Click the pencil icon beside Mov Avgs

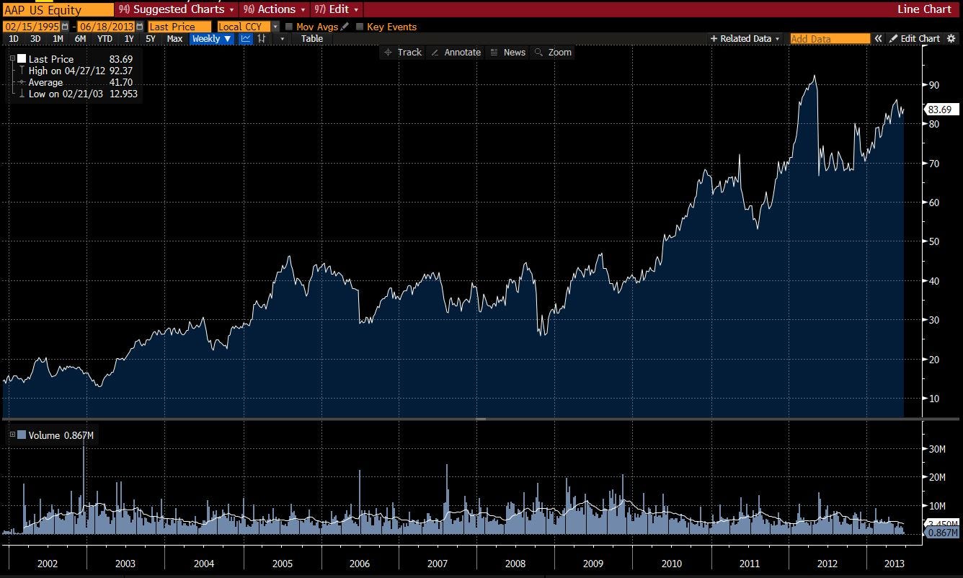point(345,27)
